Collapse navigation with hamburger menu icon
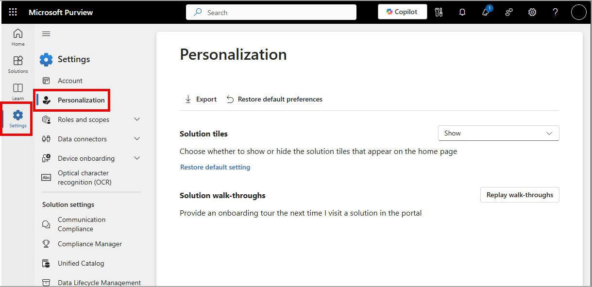This screenshot has width=592, height=287. [x=46, y=34]
